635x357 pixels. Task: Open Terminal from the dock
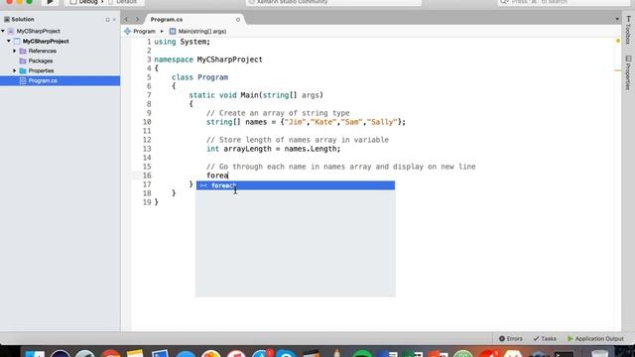point(564,354)
